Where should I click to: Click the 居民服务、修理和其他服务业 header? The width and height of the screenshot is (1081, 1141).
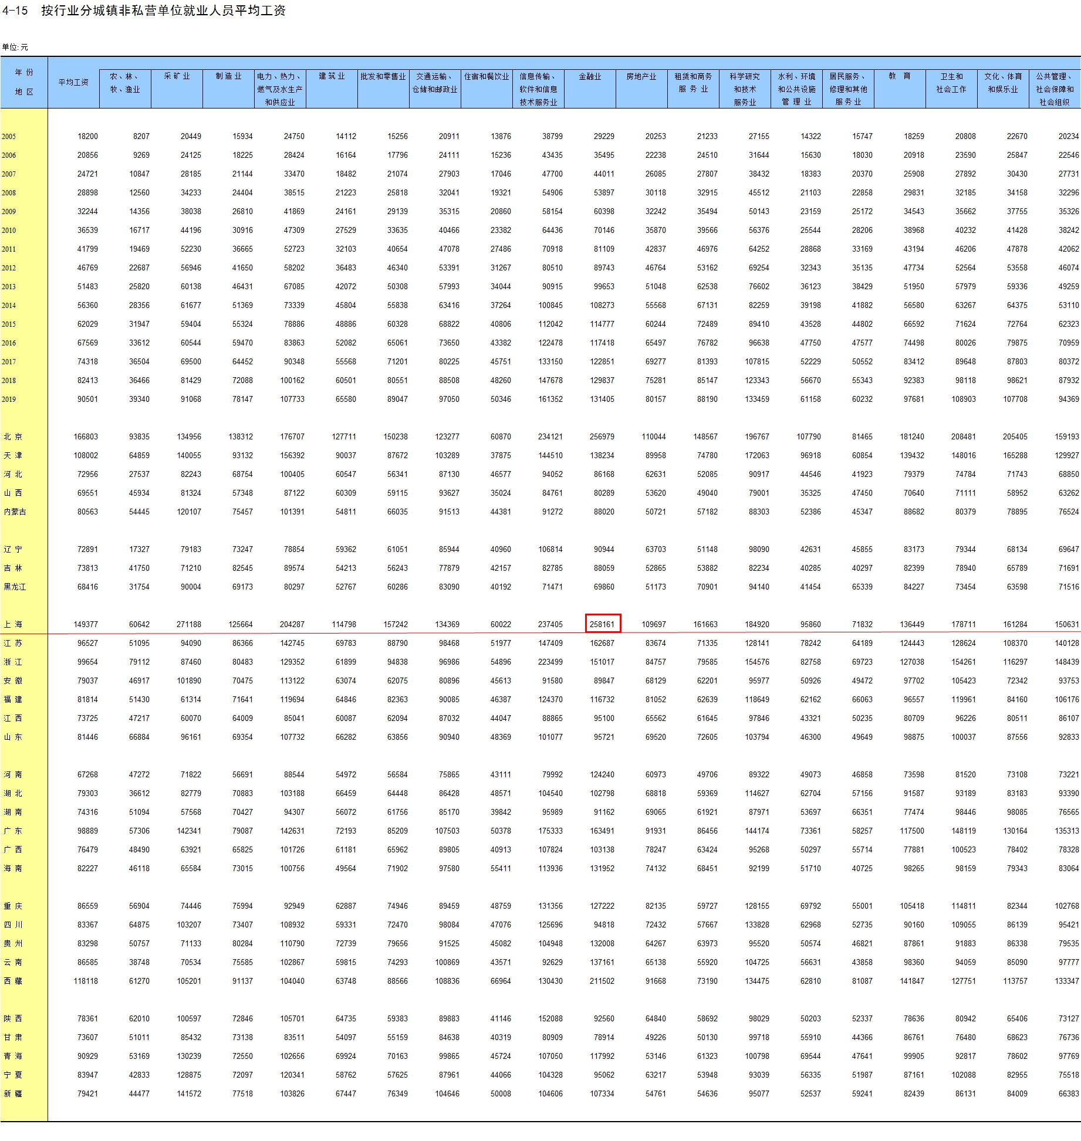pyautogui.click(x=848, y=89)
